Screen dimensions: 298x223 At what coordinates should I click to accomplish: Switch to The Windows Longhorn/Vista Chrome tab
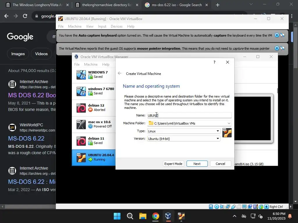(37, 5)
